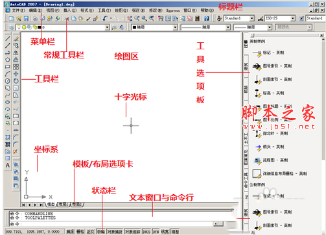Switch to the 布局2 layout tab
The image size is (326, 235).
coord(77,204)
